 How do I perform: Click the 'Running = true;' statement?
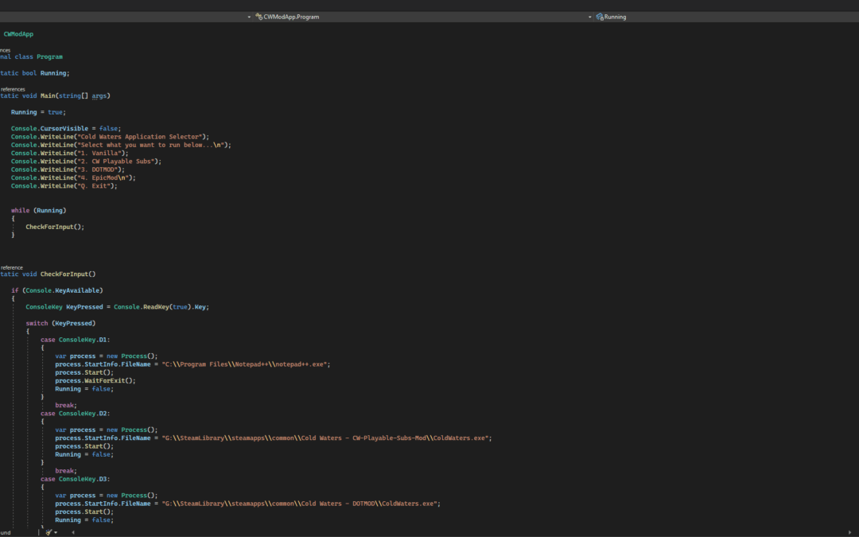click(x=38, y=112)
